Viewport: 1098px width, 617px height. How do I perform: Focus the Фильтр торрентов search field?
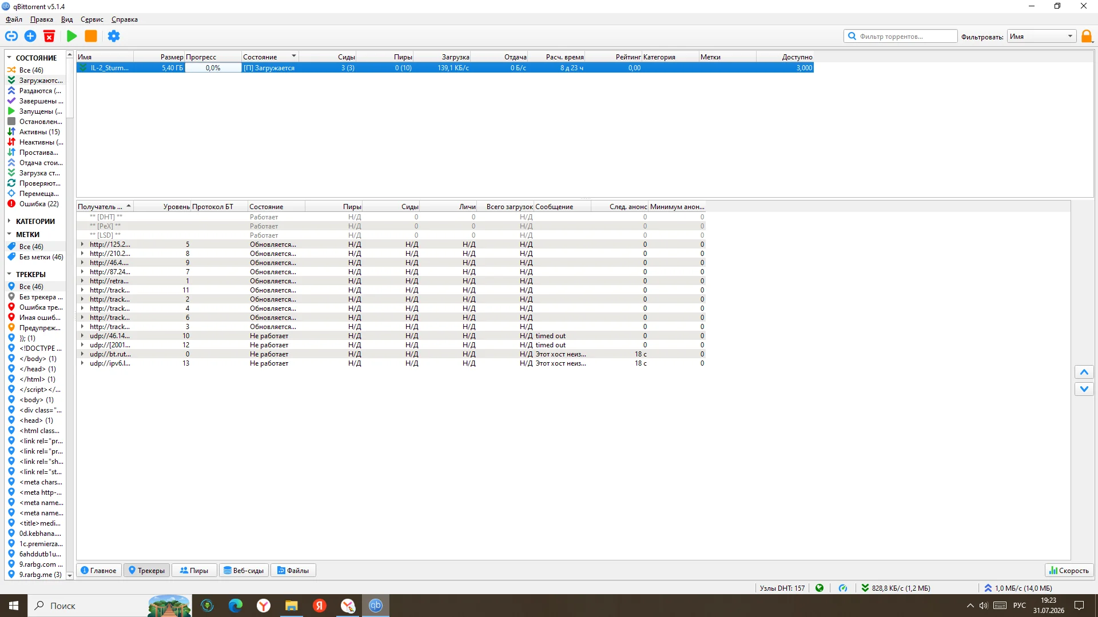(901, 37)
